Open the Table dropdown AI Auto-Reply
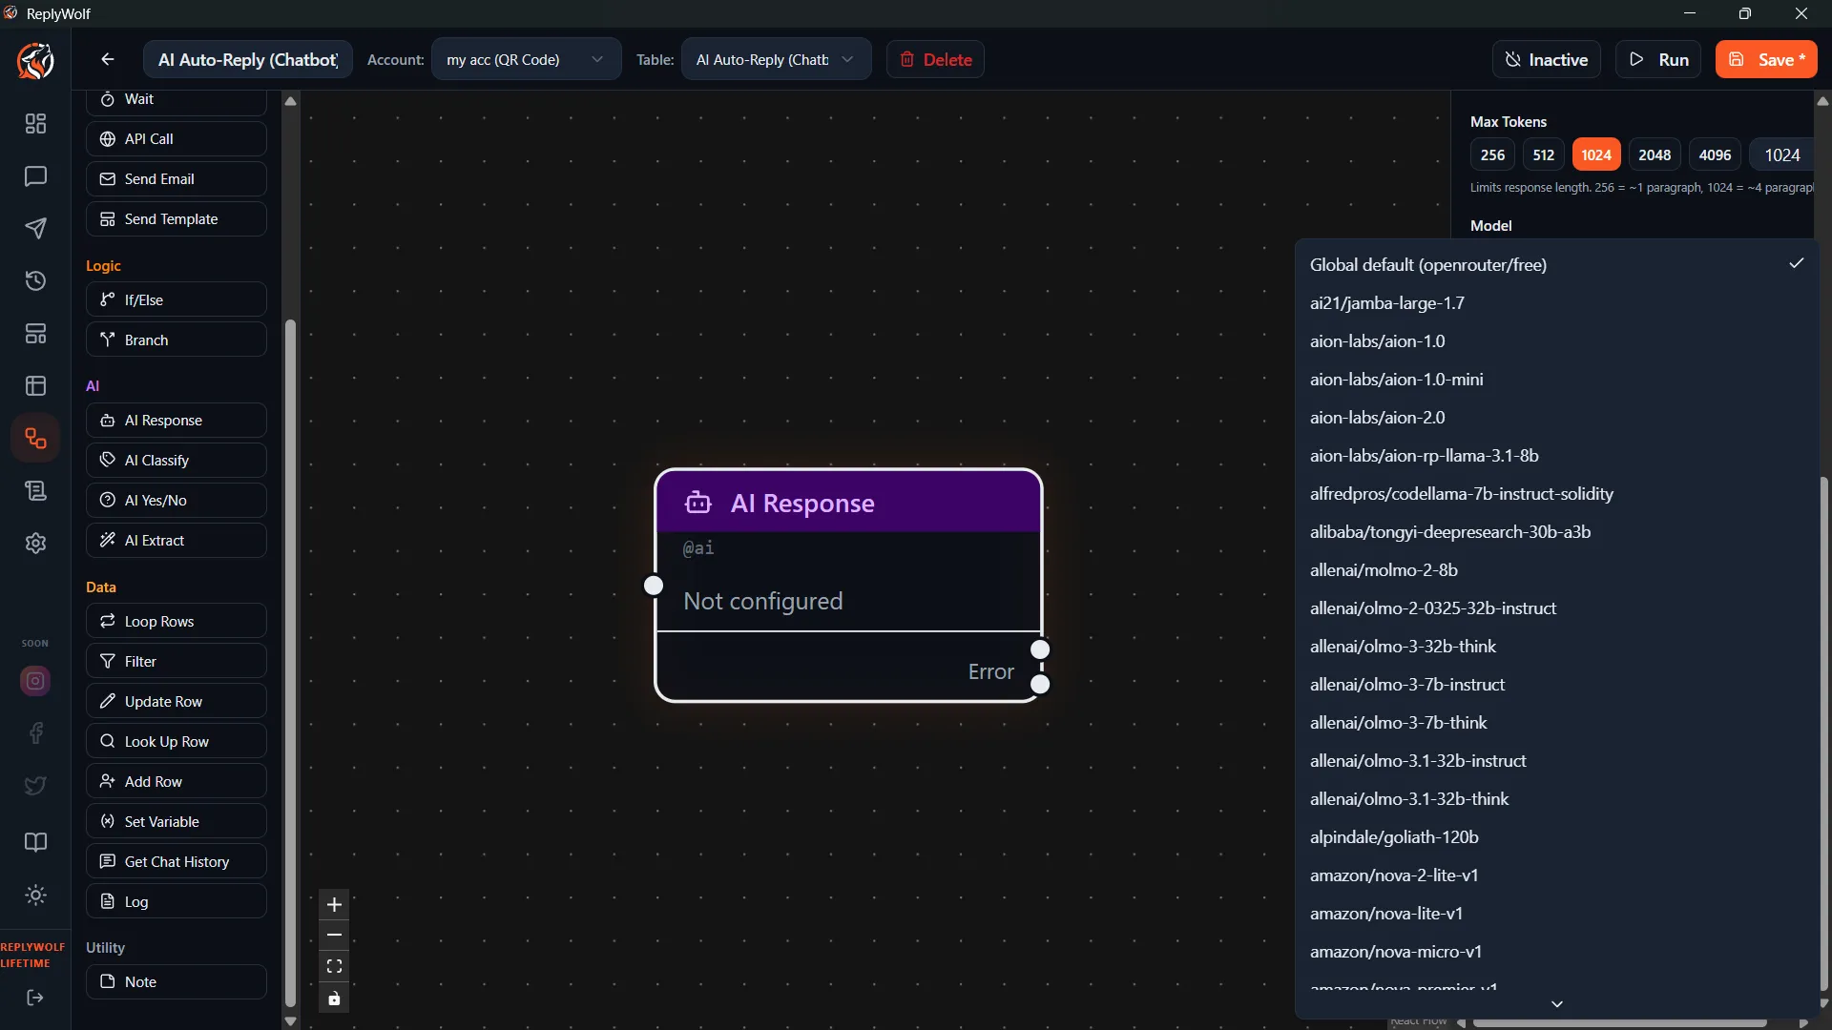Image resolution: width=1832 pixels, height=1030 pixels. click(776, 59)
